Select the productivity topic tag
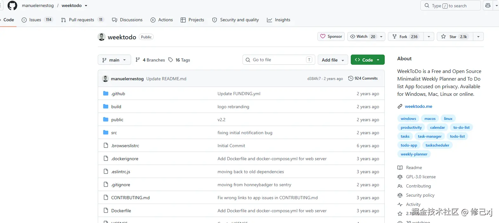Viewport: 499px width, 223px height. [411, 128]
